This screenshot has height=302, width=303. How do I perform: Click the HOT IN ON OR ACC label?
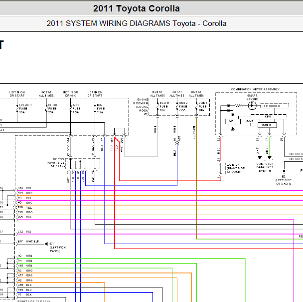click(71, 94)
